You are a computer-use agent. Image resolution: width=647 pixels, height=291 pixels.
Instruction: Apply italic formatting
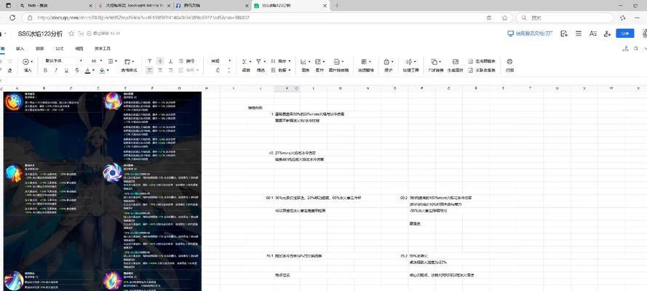tap(56, 71)
